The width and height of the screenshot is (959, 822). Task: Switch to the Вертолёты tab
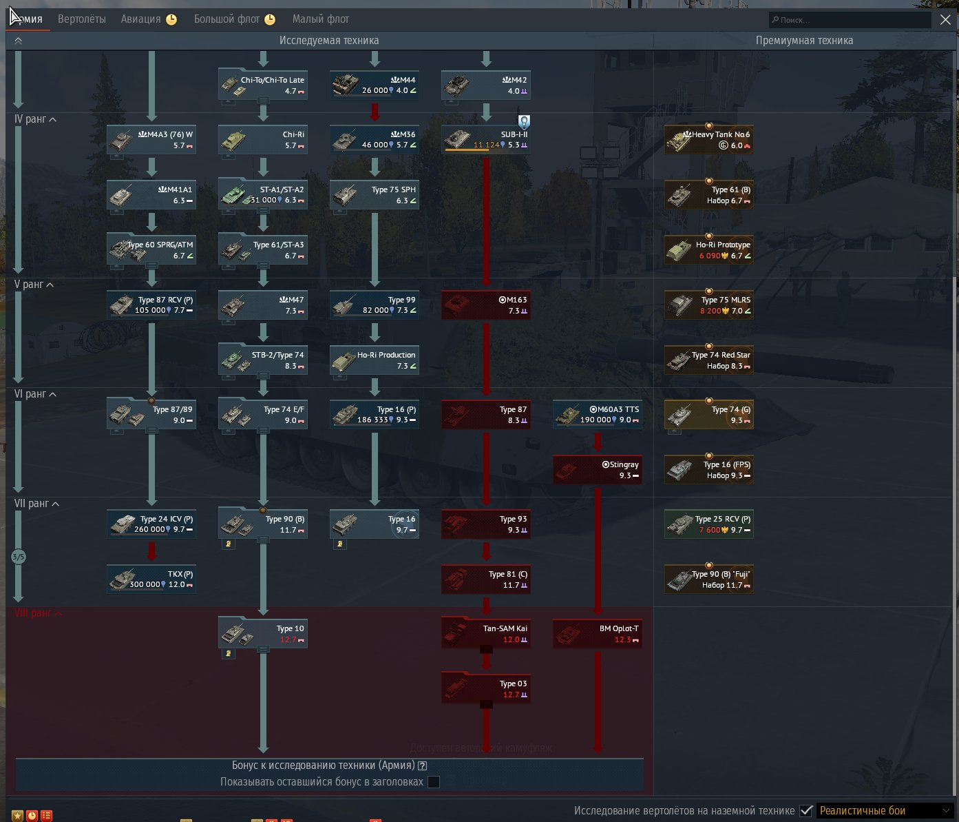[x=81, y=19]
